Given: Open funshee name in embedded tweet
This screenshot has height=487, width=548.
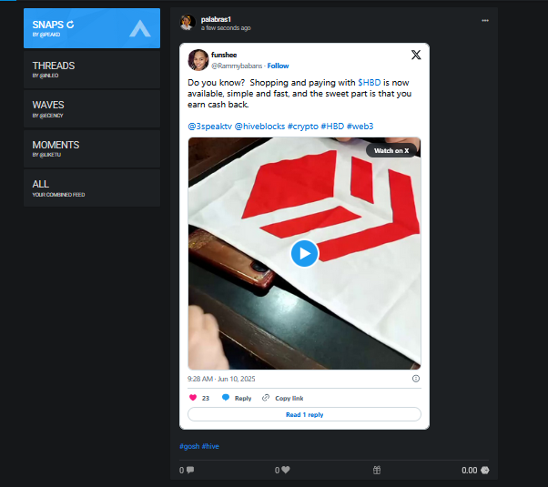Looking at the screenshot, I should point(224,55).
